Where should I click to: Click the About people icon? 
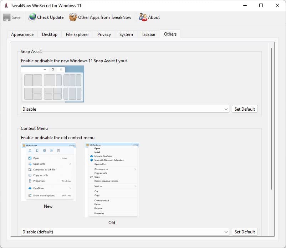[143, 17]
